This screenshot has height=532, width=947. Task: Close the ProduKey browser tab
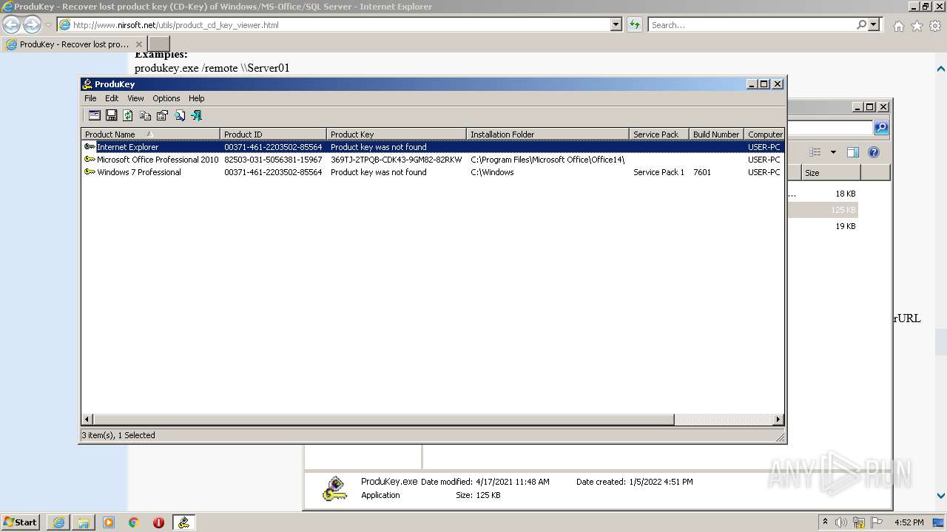138,44
